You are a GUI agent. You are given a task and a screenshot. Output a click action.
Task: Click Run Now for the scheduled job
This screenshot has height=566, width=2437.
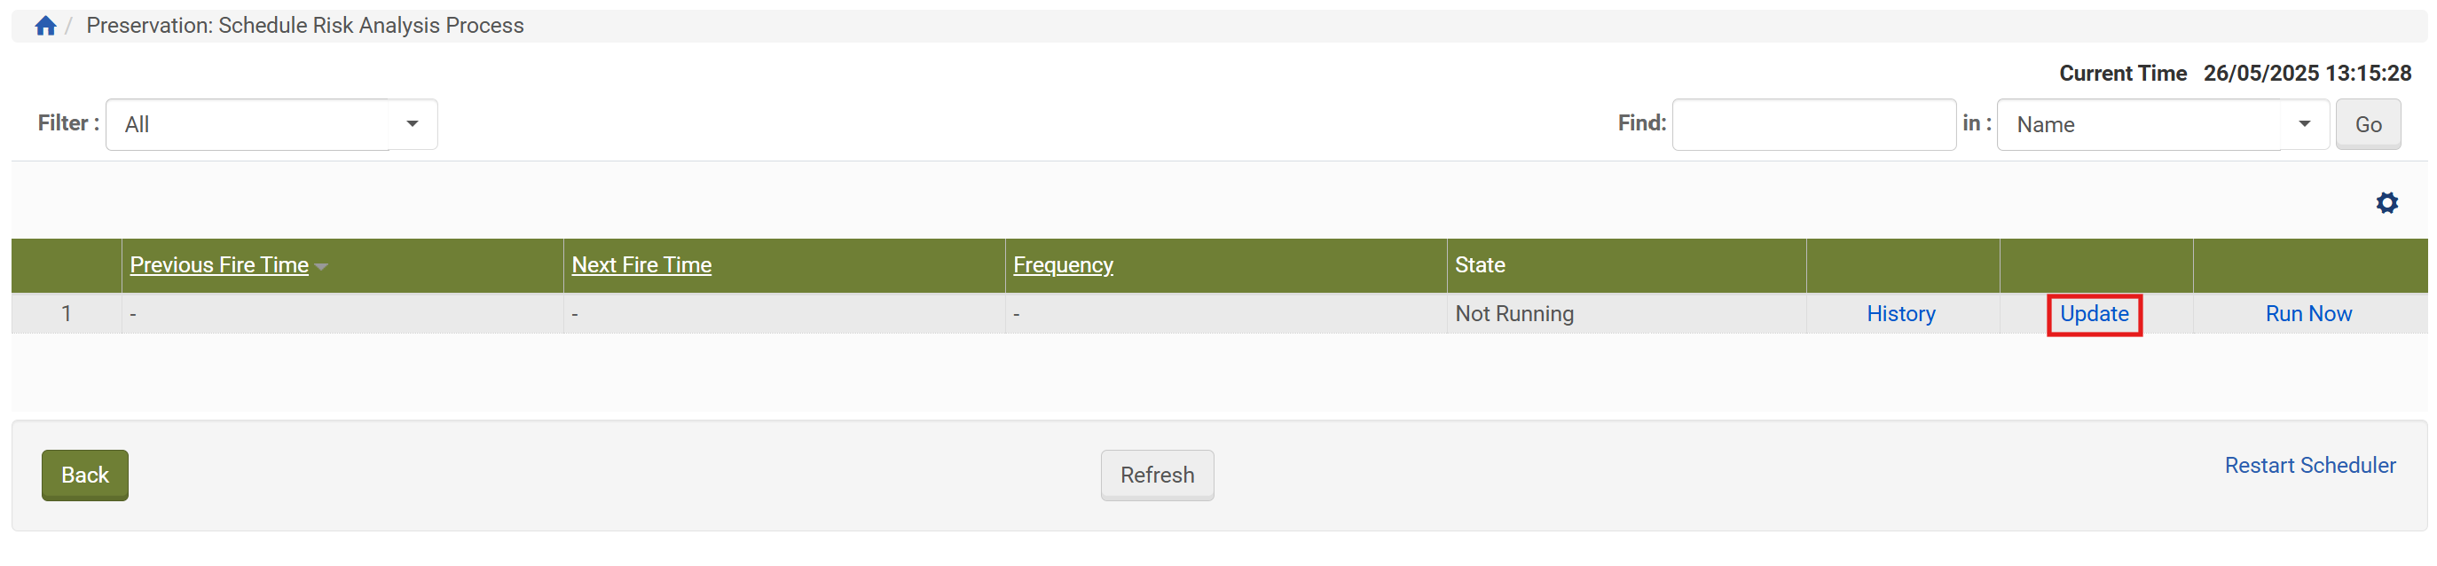coord(2307,313)
